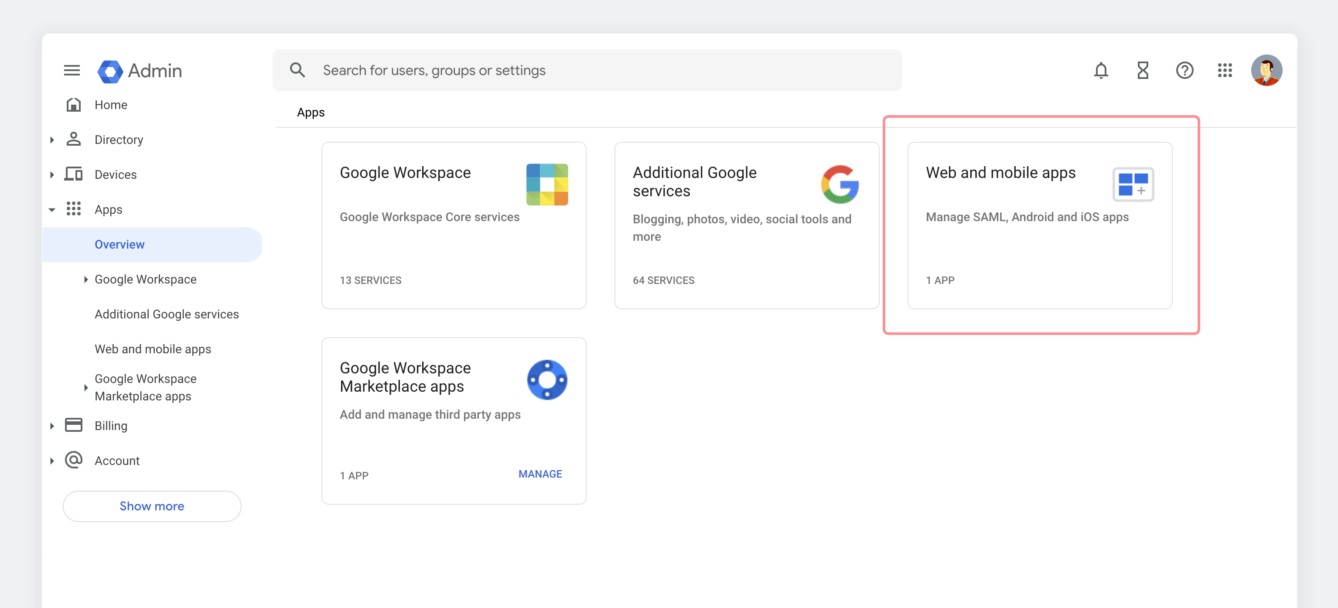Click the pending tasks hourglass icon
The image size is (1338, 608).
pyautogui.click(x=1142, y=70)
